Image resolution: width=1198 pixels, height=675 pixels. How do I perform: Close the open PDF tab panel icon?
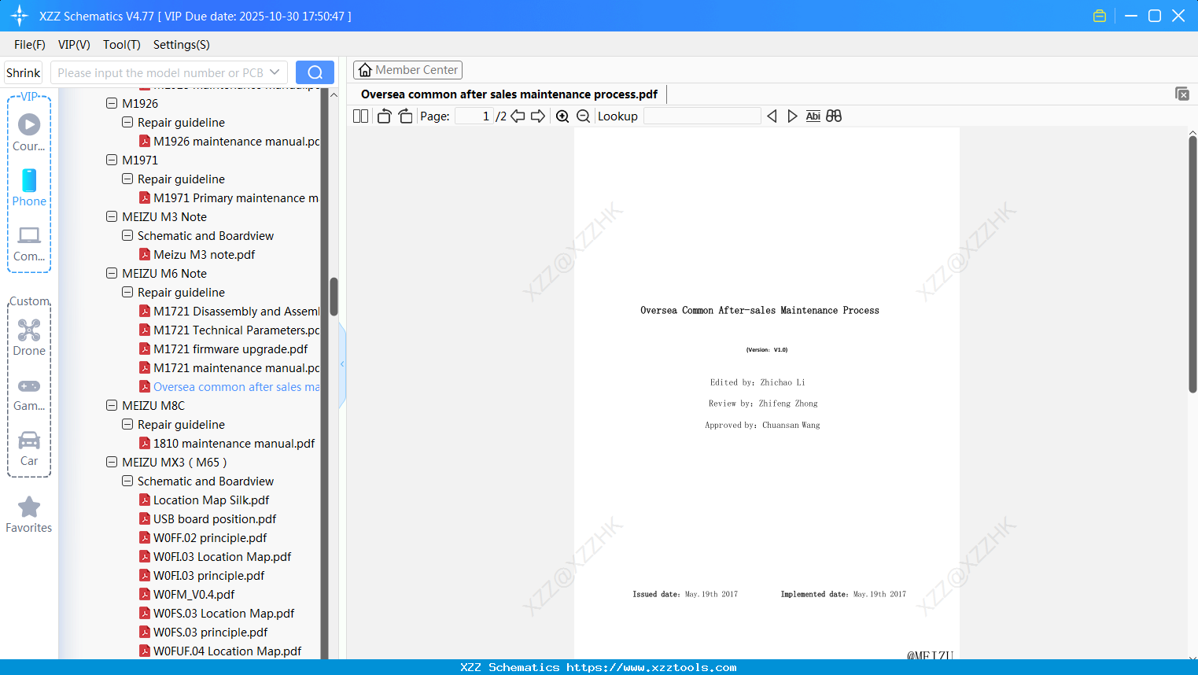[1182, 94]
